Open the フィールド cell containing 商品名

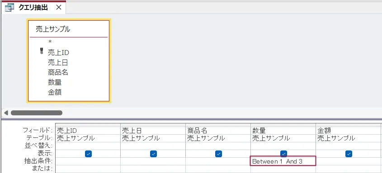pos(218,131)
